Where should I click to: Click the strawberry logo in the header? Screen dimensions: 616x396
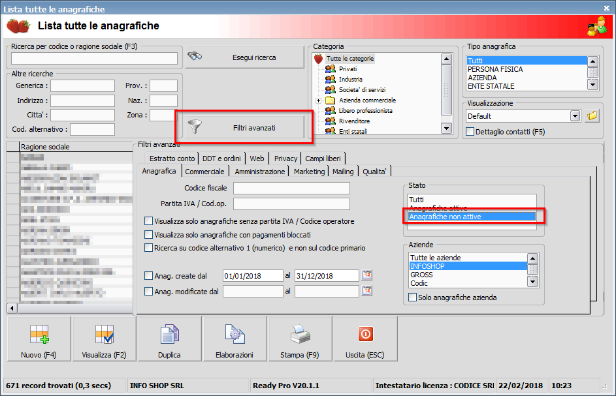tap(18, 26)
